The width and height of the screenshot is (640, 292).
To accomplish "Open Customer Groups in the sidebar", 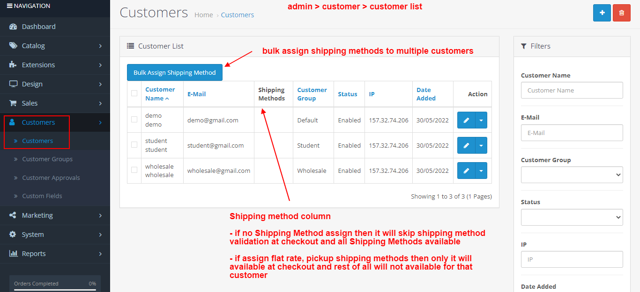I will (x=47, y=159).
